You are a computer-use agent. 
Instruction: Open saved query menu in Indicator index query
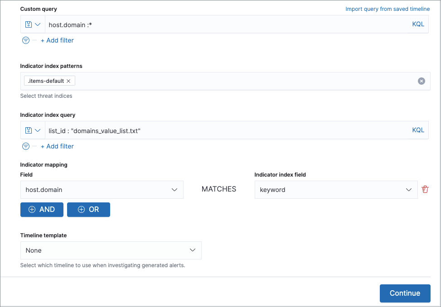click(x=33, y=130)
